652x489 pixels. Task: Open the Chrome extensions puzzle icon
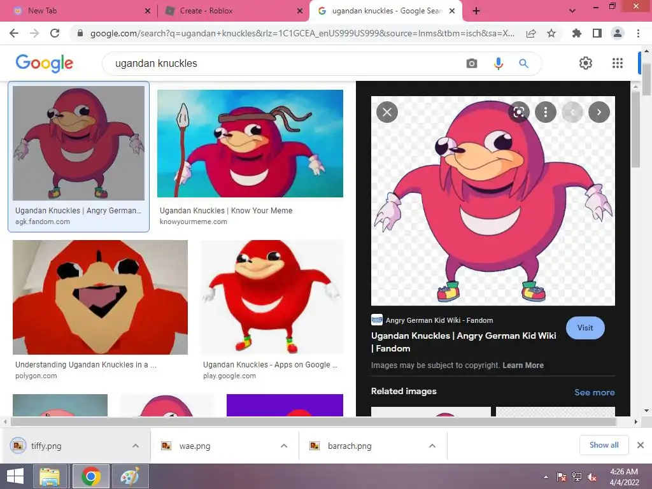click(577, 33)
